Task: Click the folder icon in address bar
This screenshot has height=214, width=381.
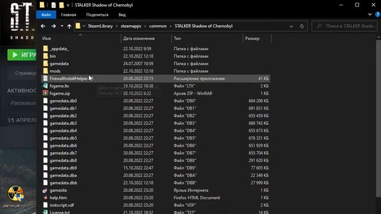Action: [78, 26]
